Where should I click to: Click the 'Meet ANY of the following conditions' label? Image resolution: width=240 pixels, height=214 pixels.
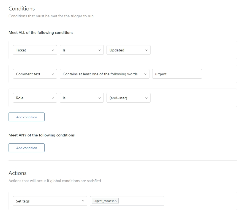point(42,135)
